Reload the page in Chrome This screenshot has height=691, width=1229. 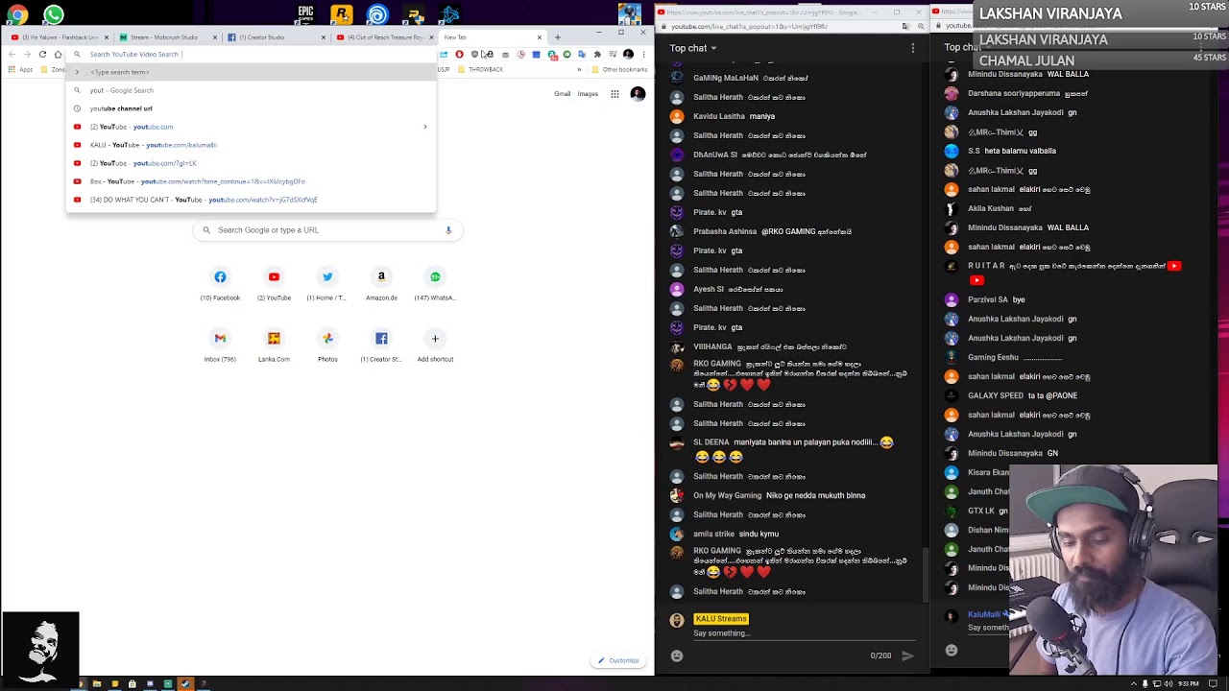click(42, 55)
